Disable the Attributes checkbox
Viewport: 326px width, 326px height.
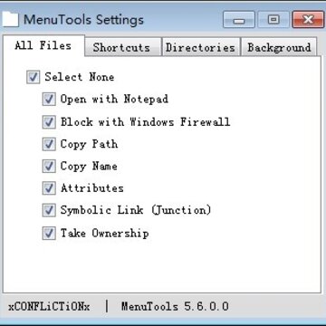[x=49, y=188]
